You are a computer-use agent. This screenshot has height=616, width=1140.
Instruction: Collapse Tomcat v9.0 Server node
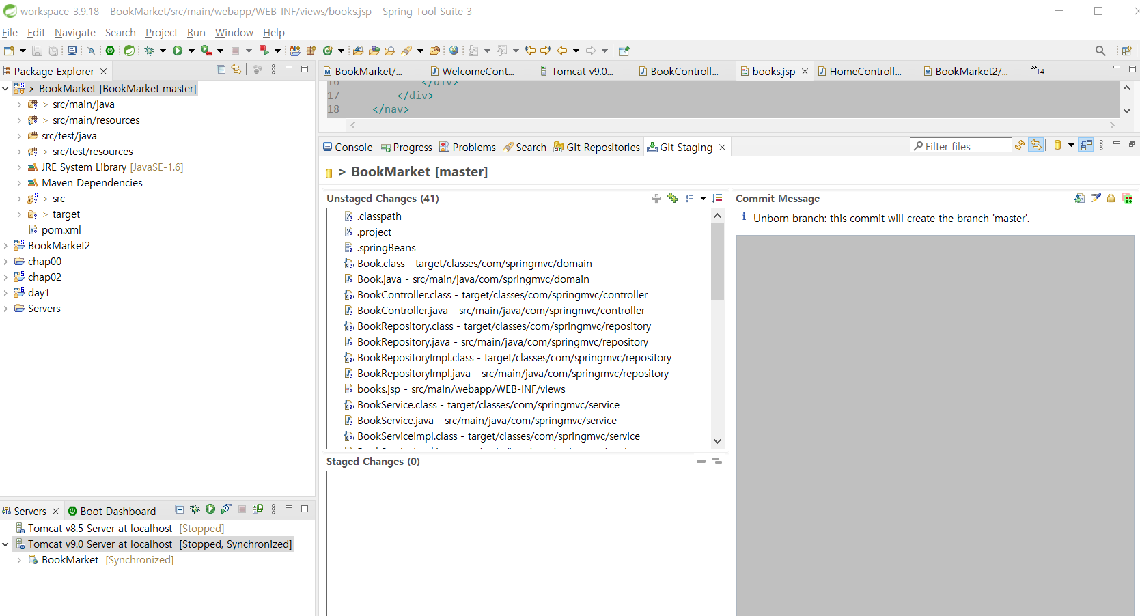[5, 544]
